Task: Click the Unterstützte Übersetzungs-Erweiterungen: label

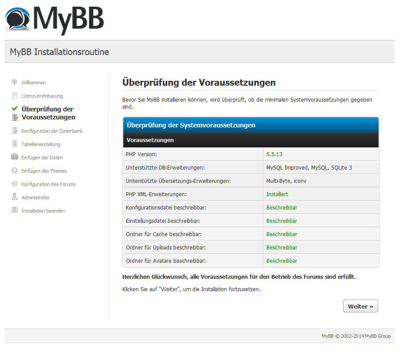Action: (x=178, y=181)
